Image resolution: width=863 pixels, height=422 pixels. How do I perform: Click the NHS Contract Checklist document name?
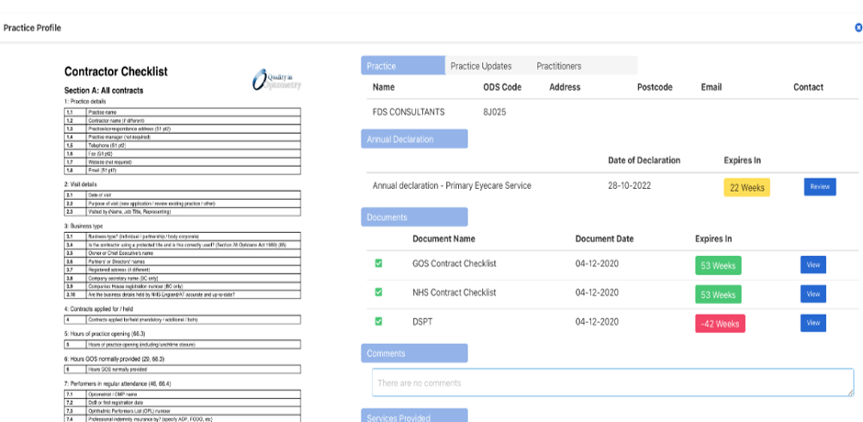pos(454,292)
